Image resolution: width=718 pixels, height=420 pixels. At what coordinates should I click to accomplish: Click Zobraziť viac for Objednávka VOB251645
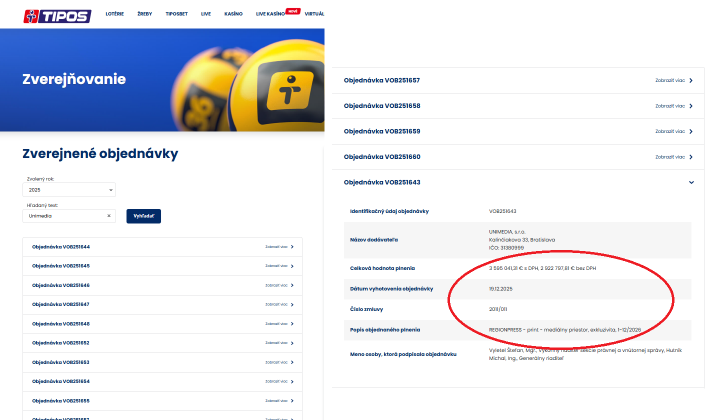pos(276,266)
